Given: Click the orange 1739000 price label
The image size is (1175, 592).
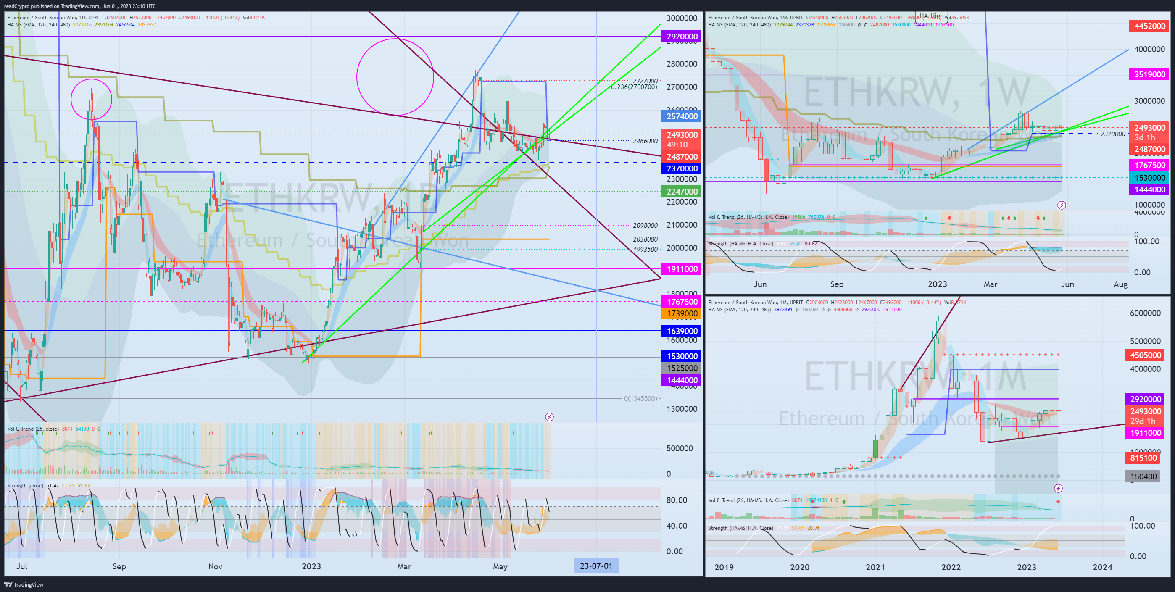Looking at the screenshot, I should (681, 313).
